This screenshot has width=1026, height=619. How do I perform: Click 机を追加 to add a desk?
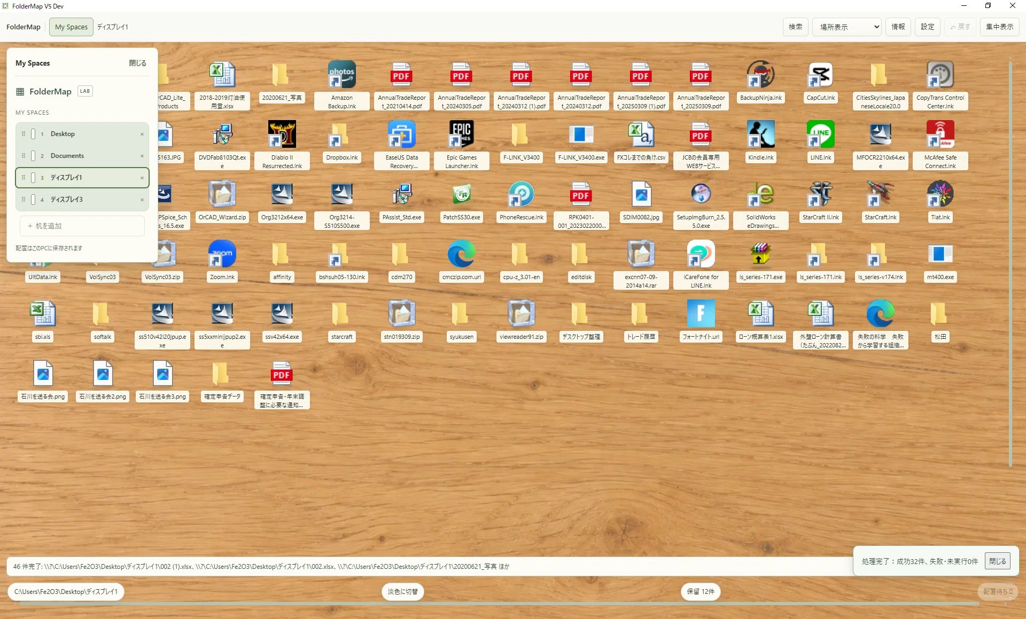82,226
